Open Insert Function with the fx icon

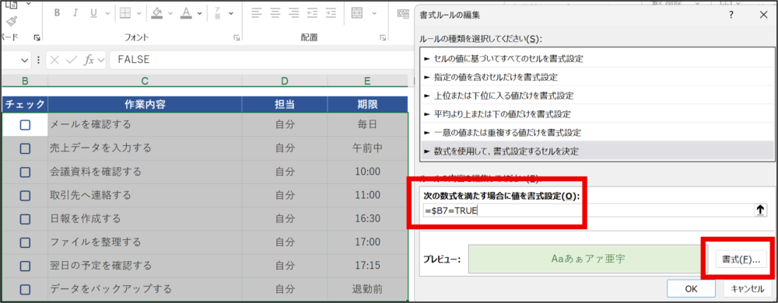(89, 60)
